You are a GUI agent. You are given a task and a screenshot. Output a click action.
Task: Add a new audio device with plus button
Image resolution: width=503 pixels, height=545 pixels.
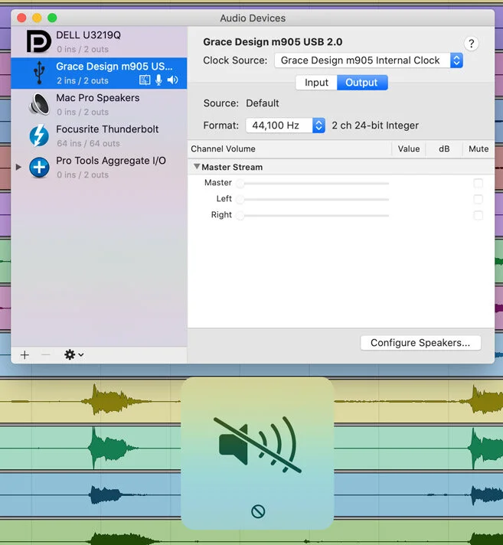[24, 355]
